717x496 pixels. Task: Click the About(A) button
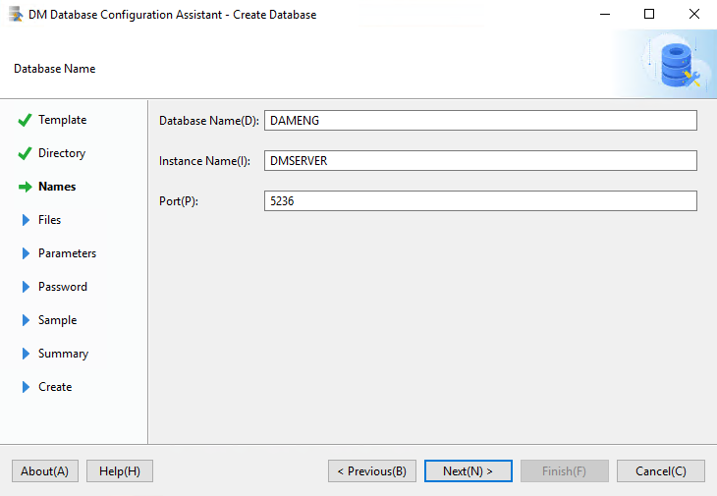click(x=45, y=470)
